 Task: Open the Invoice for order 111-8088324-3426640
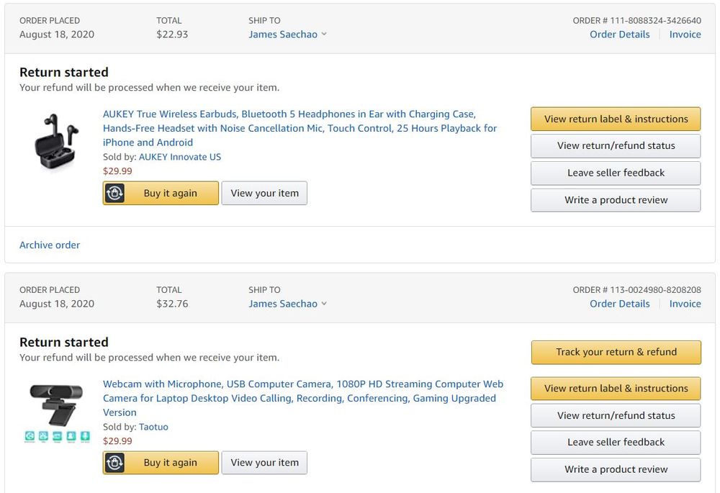click(685, 35)
